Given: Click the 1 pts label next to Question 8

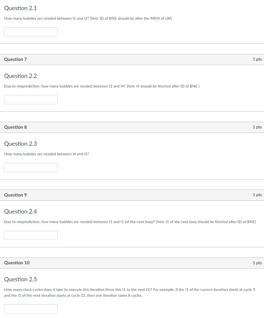Looking at the screenshot, I should tap(257, 127).
